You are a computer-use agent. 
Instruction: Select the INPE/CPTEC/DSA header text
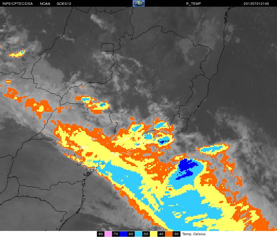click(x=18, y=4)
